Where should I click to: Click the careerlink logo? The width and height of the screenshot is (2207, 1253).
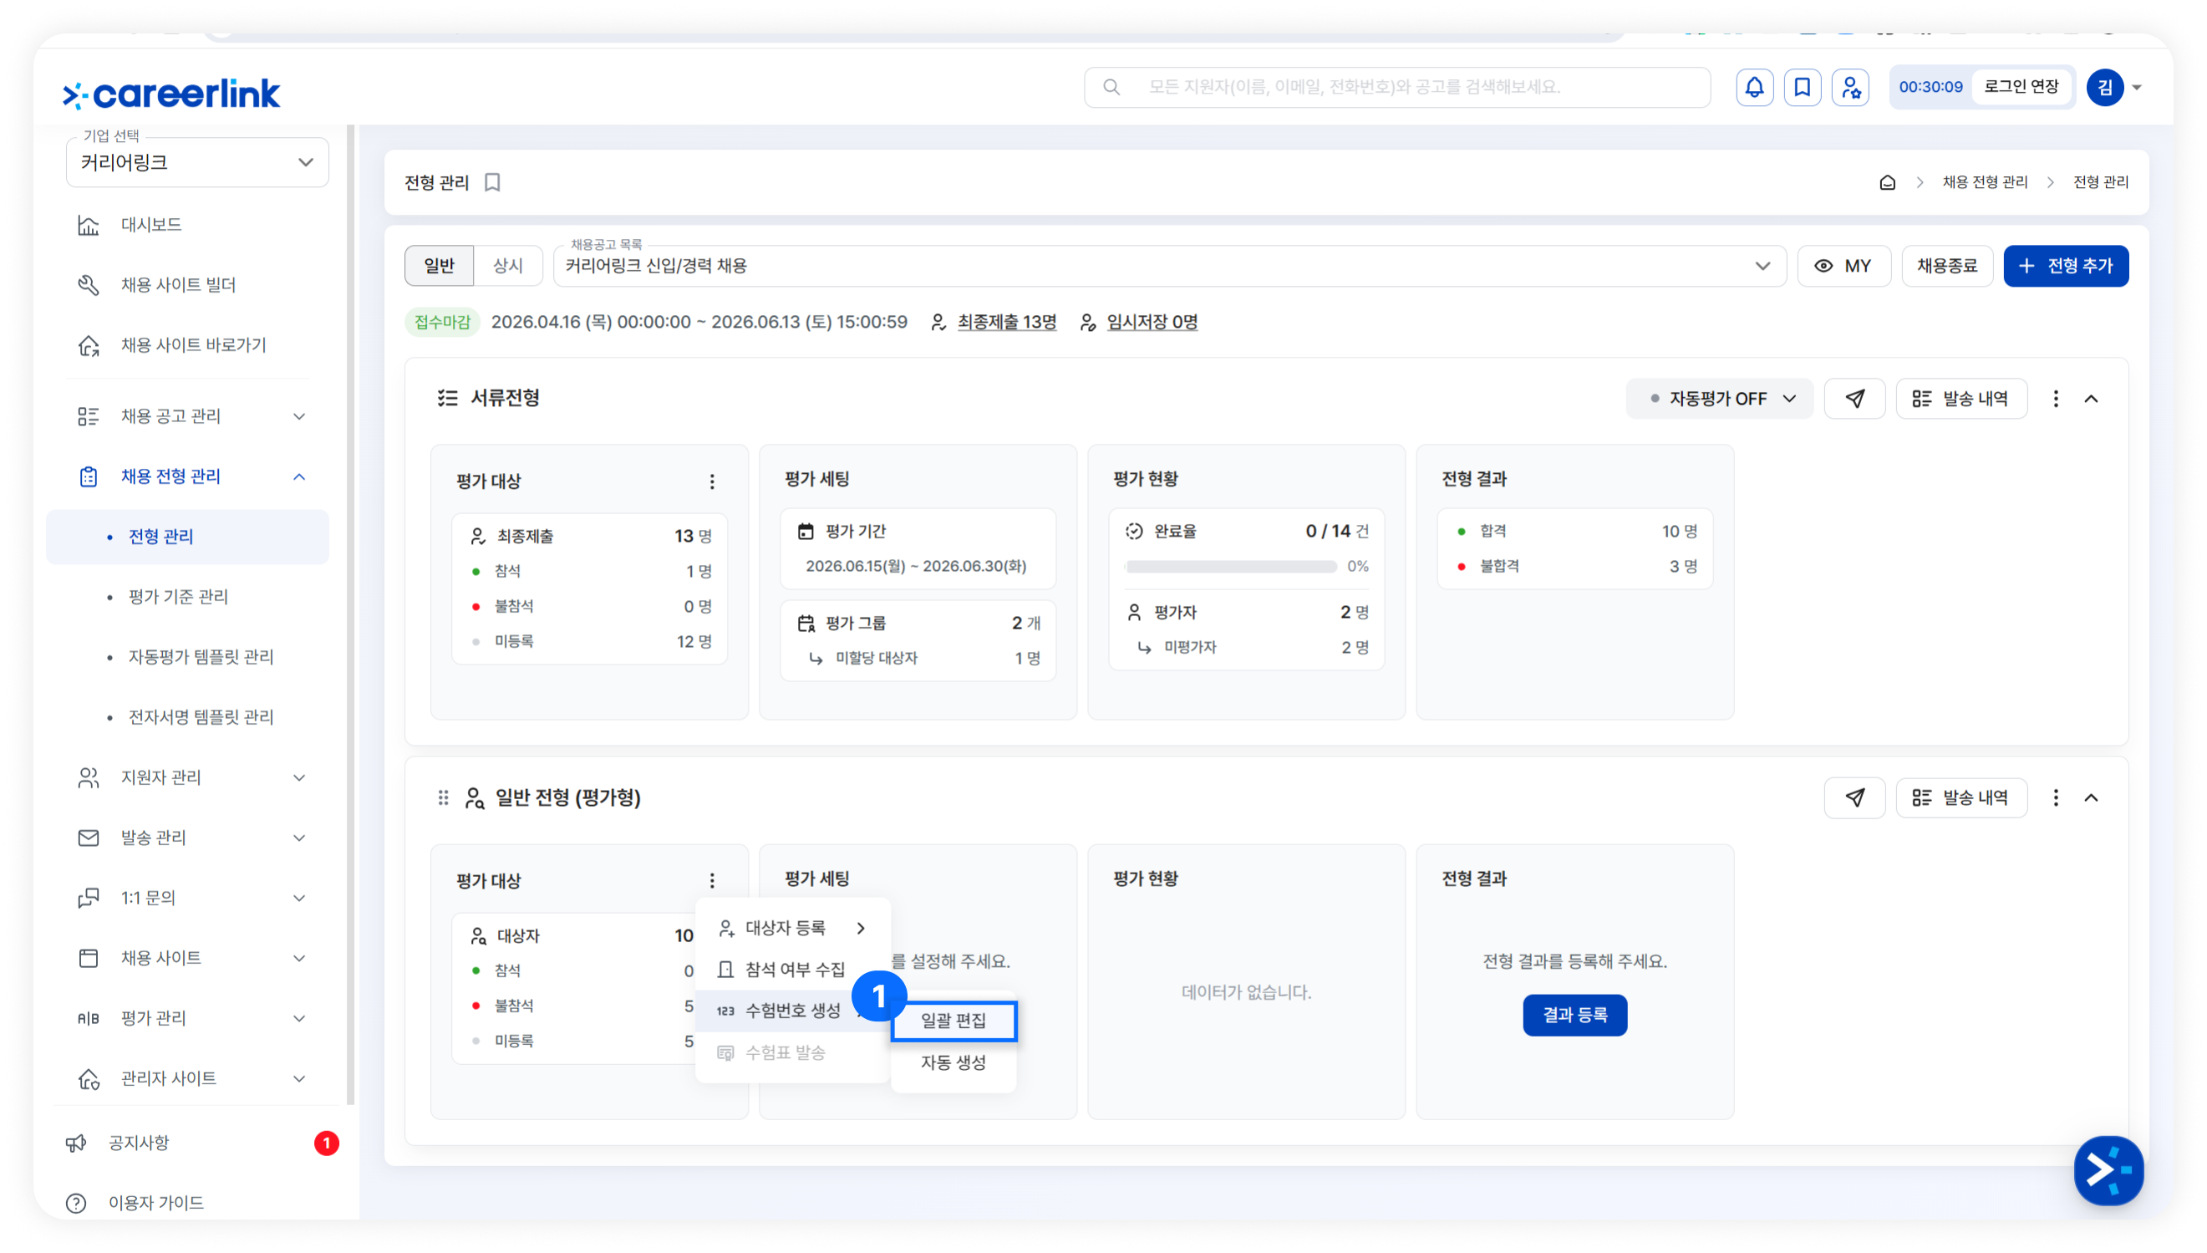coord(171,94)
